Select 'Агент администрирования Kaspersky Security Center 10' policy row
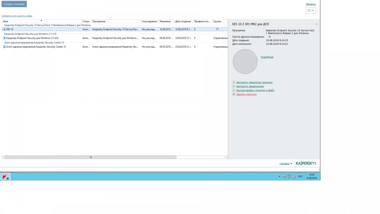Viewport: 380px width, 214px height. pos(115,47)
